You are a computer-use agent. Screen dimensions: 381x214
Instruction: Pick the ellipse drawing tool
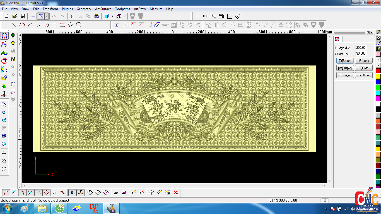coord(54,25)
